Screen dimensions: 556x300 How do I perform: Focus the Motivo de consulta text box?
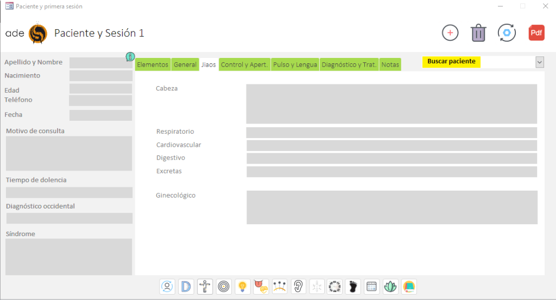tap(69, 153)
